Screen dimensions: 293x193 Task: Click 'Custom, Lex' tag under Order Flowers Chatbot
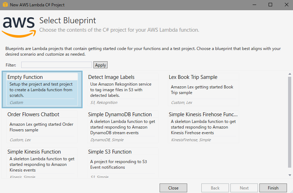click(20, 140)
